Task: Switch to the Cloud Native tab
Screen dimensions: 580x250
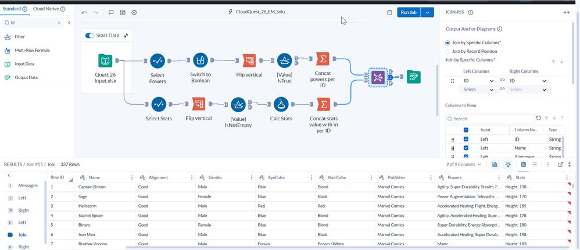Action: pyautogui.click(x=49, y=9)
